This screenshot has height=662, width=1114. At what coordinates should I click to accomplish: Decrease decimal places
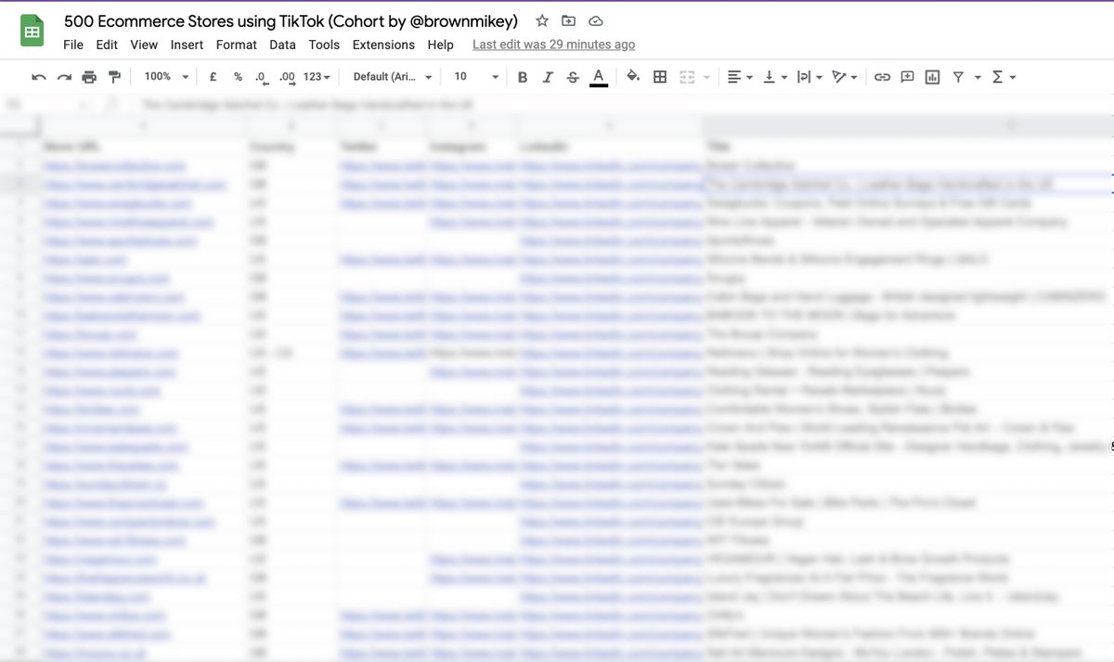click(x=261, y=77)
